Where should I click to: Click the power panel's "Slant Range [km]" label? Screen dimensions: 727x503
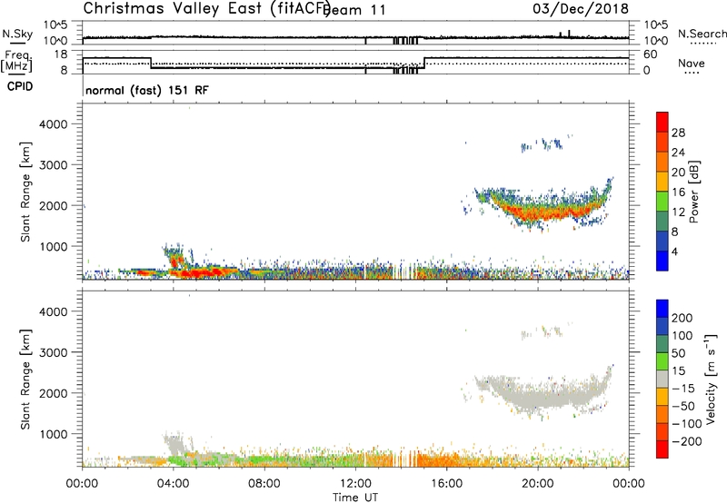(x=25, y=192)
